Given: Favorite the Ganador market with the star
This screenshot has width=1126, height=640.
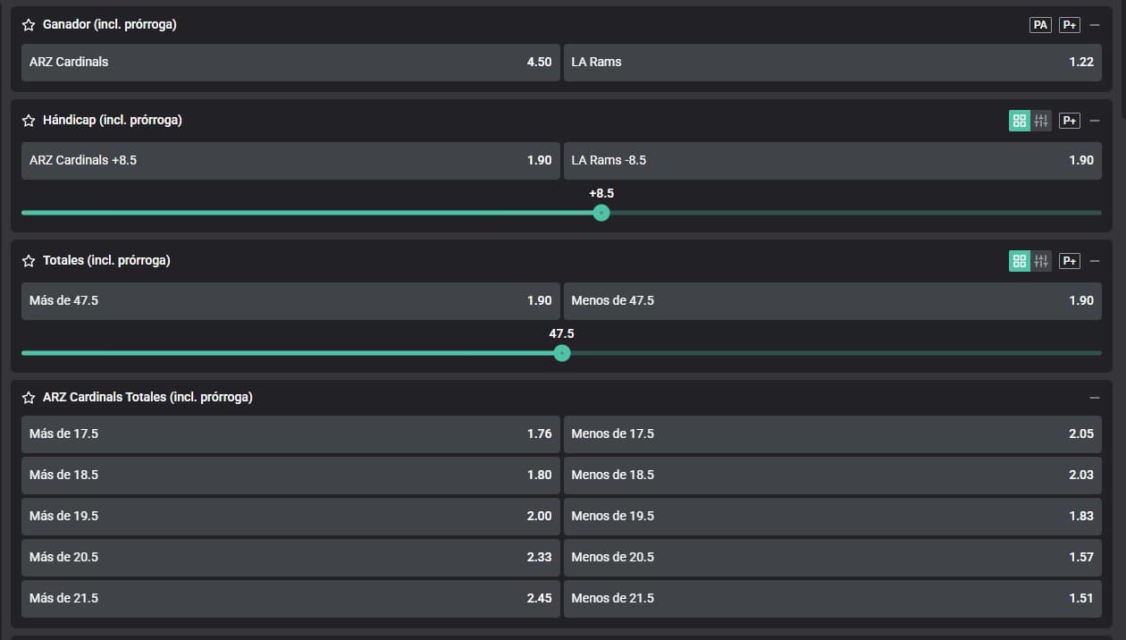Looking at the screenshot, I should click(x=29, y=25).
